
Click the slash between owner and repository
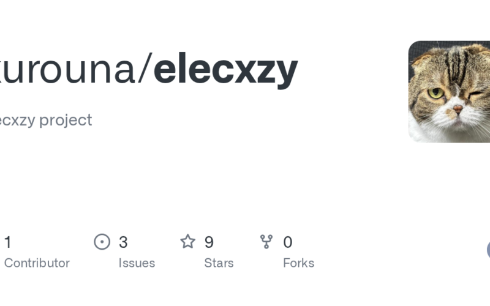[x=145, y=69]
